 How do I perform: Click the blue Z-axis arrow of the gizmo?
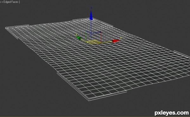pos(91,15)
